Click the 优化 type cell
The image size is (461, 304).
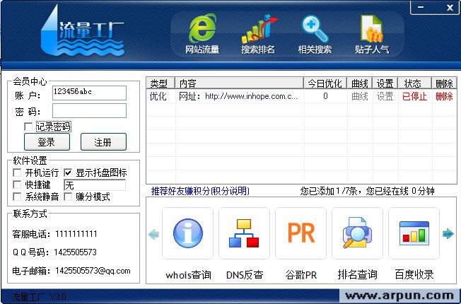[x=158, y=96]
